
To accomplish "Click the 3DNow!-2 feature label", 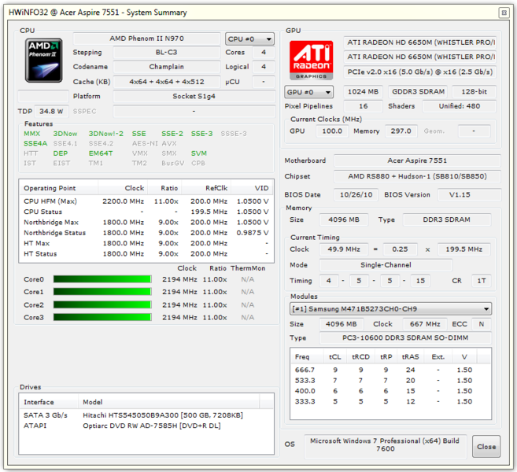I will [x=106, y=134].
